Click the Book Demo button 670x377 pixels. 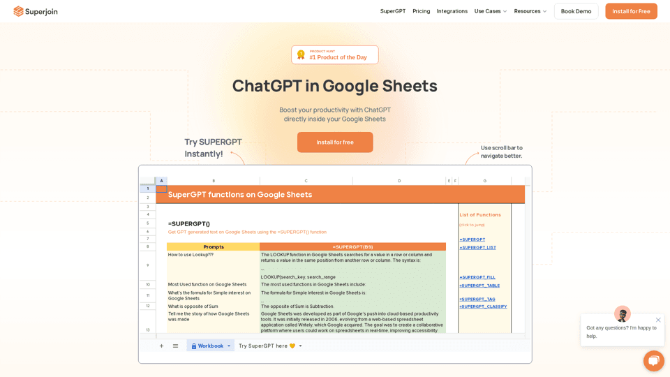click(576, 11)
